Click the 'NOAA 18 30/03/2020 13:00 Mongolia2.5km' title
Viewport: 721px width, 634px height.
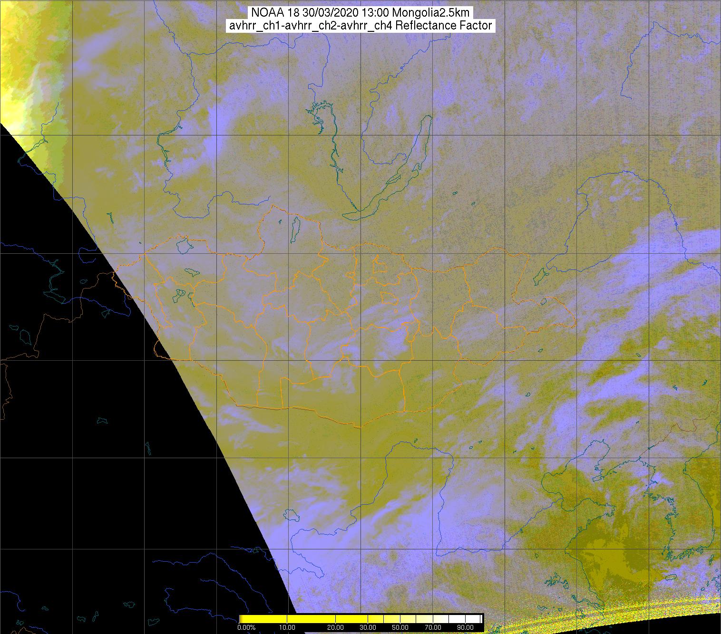360,12
